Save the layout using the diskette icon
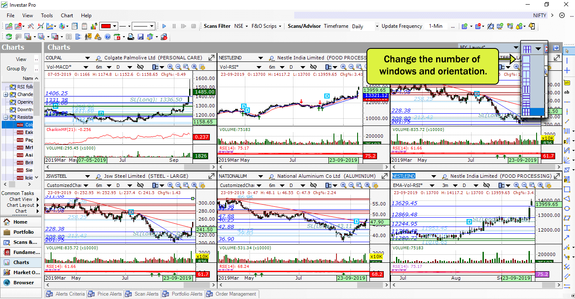This screenshot has height=299, width=575. [141, 37]
